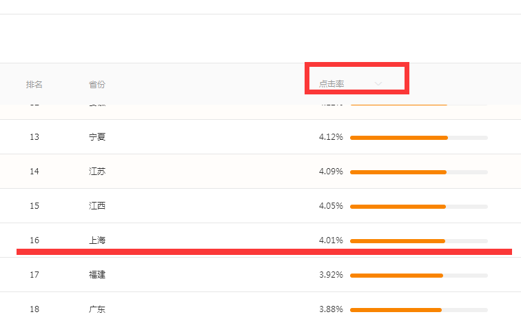Click the 排名 column header
Screen dimensions: 521x319
point(34,84)
